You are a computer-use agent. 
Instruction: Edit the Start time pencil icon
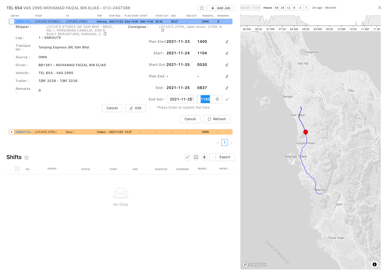[x=227, y=53]
